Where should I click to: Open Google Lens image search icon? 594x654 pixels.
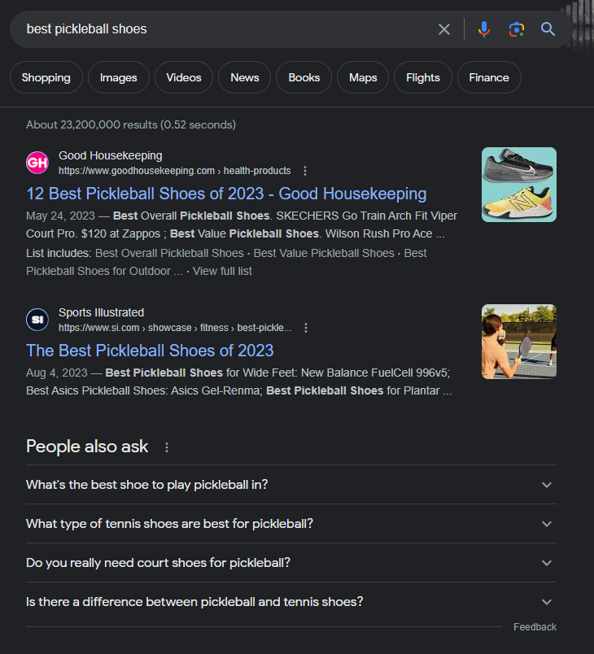(x=517, y=29)
